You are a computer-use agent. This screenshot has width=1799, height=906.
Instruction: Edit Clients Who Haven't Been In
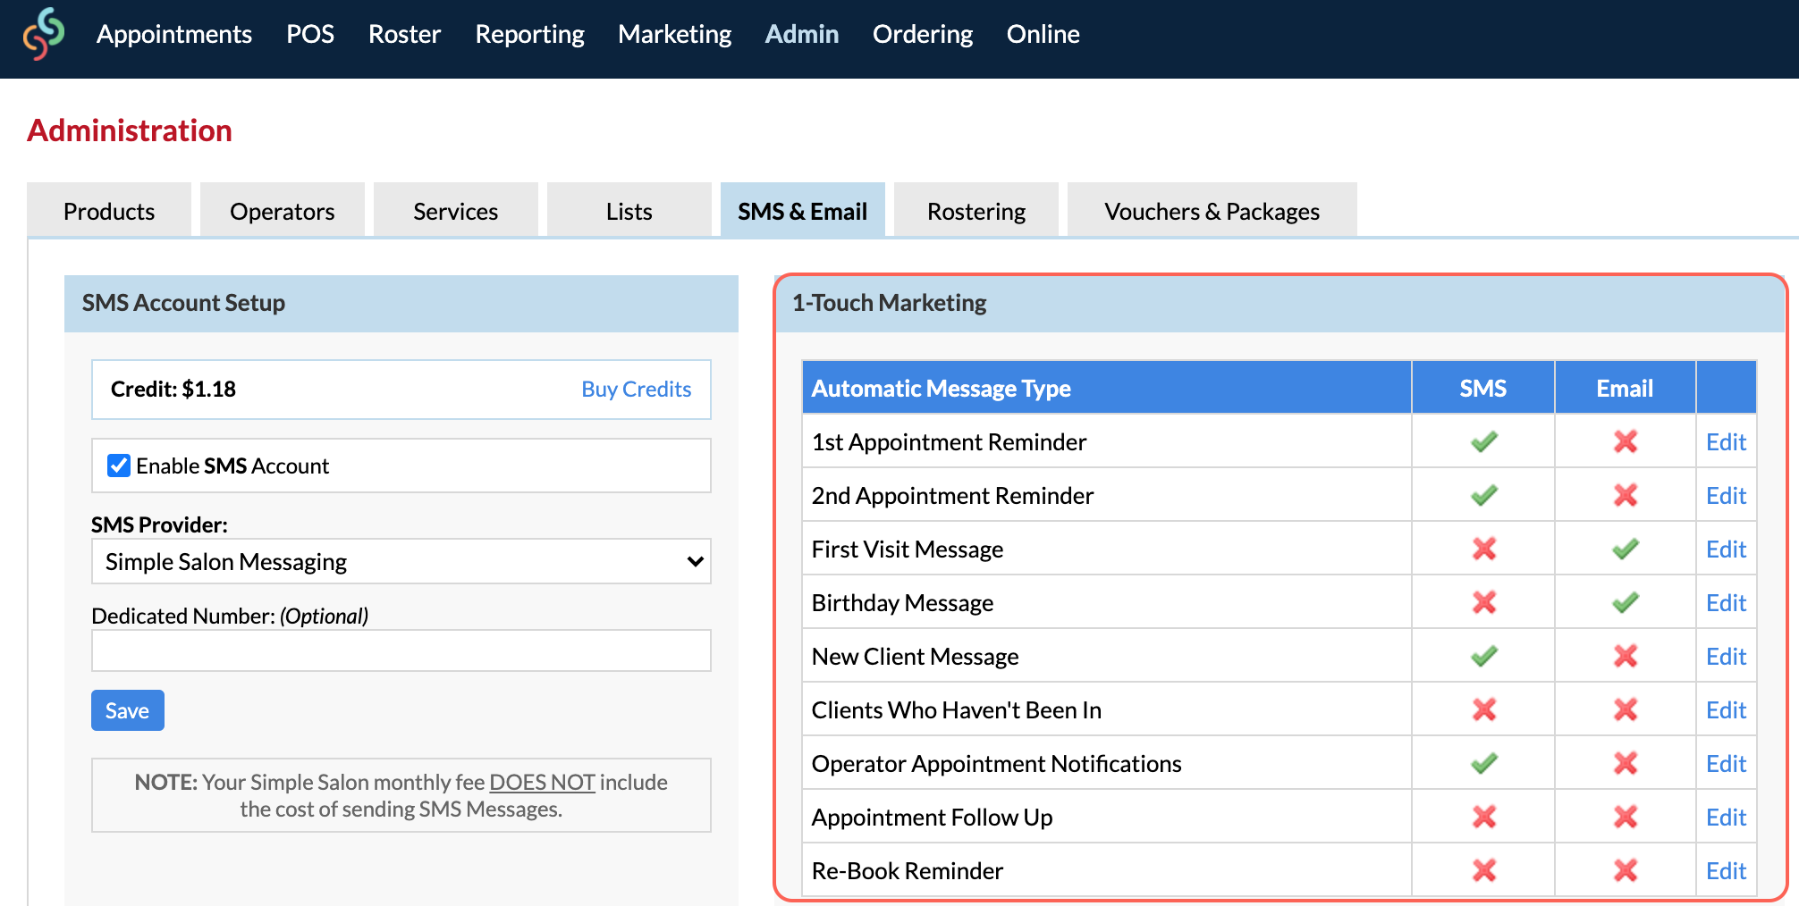[x=1726, y=709]
